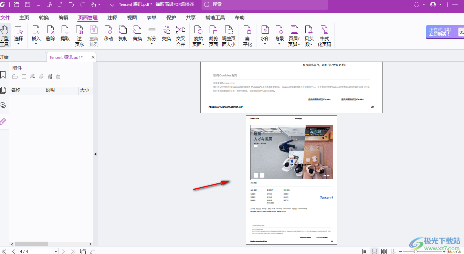
Task: Switch to the 表单 Form tab
Action: point(151,18)
